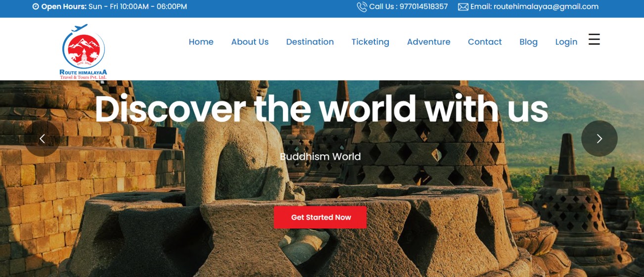644x277 pixels.
Task: Navigate to the Contact page
Action: (x=485, y=42)
